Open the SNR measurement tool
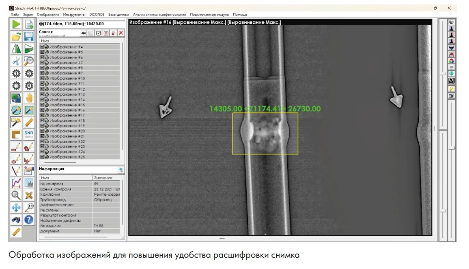Screen dimensions: 469x269 pos(29,134)
